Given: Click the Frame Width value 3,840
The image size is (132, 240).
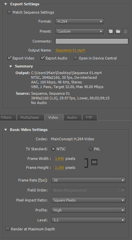Looking at the screenshot, I should click(59, 159).
